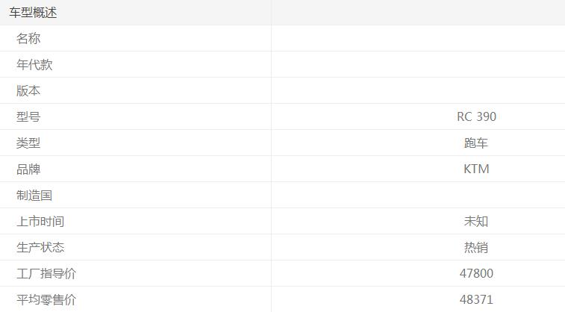The height and width of the screenshot is (312, 565).
Task: Select the KTM brand value
Action: (476, 169)
